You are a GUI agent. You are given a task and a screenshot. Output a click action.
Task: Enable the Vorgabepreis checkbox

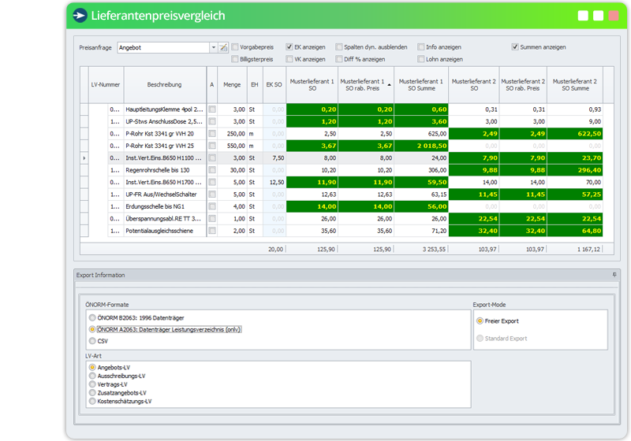(235, 47)
